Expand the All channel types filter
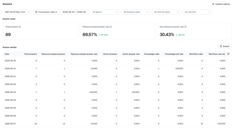This screenshot has width=234, height=128. pyautogui.click(x=166, y=12)
